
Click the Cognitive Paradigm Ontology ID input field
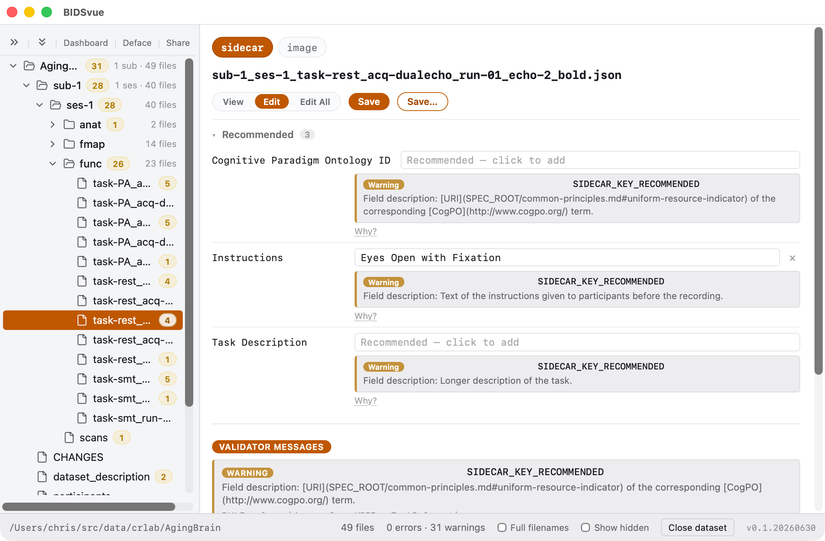[600, 160]
